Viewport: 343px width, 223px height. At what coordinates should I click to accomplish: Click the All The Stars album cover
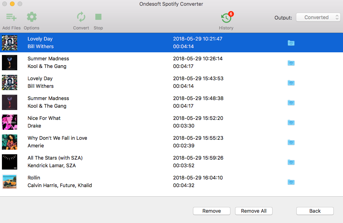tap(10, 162)
